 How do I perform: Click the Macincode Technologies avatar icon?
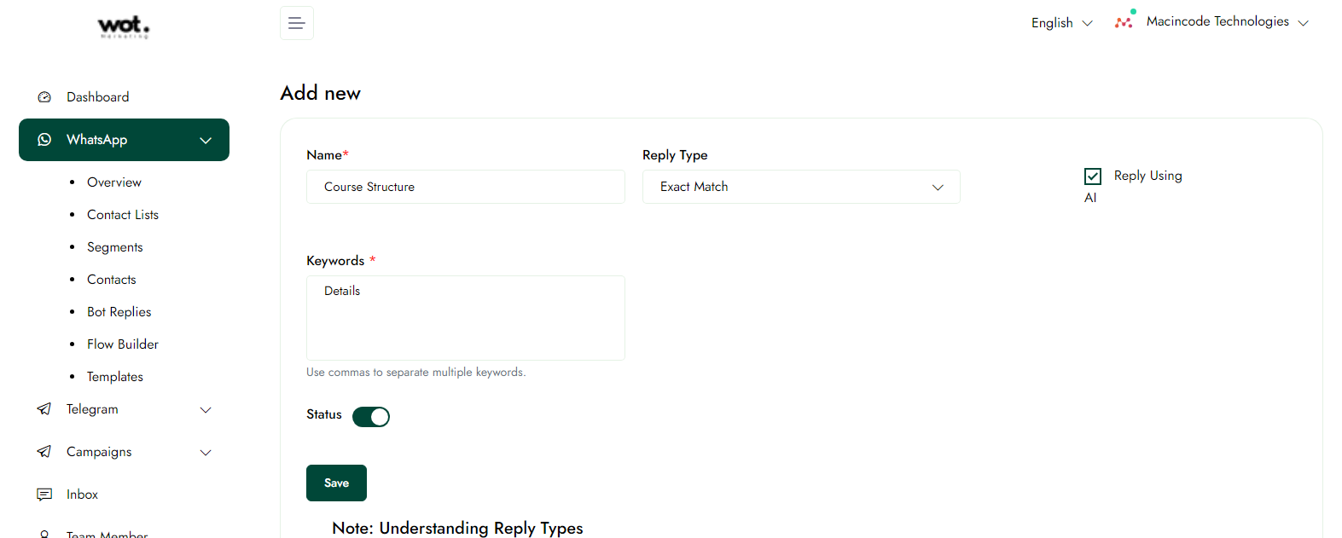[1124, 21]
